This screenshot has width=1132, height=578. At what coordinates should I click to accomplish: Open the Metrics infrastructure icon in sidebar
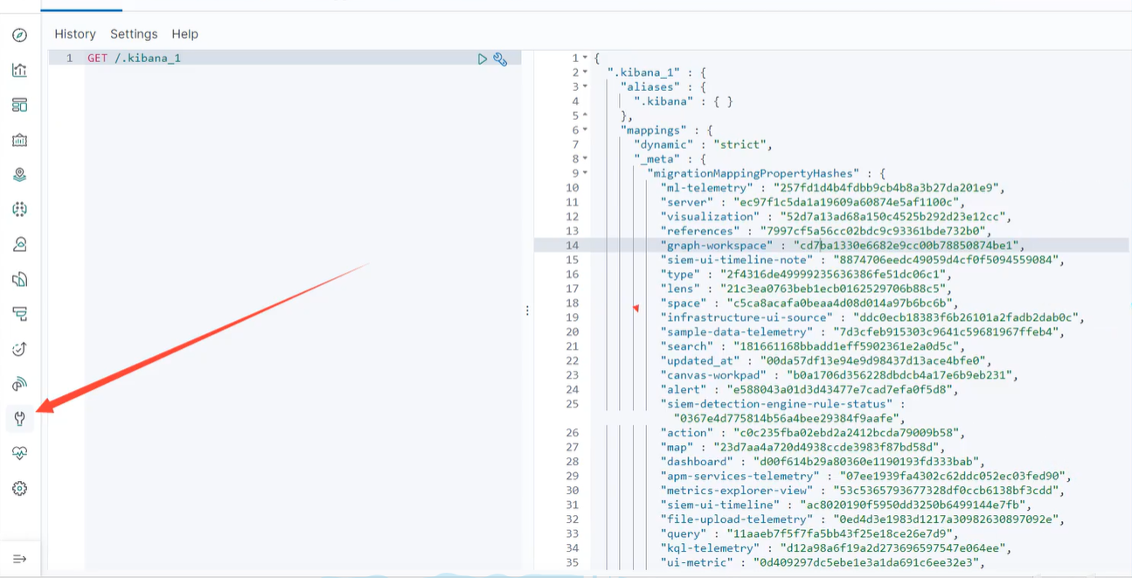click(19, 245)
